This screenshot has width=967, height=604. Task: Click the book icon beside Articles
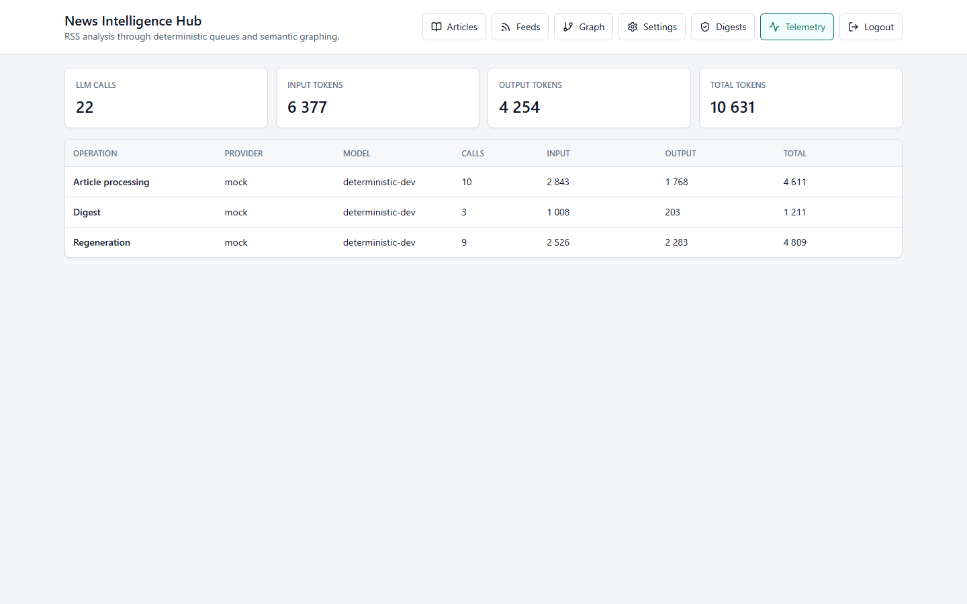coord(436,27)
